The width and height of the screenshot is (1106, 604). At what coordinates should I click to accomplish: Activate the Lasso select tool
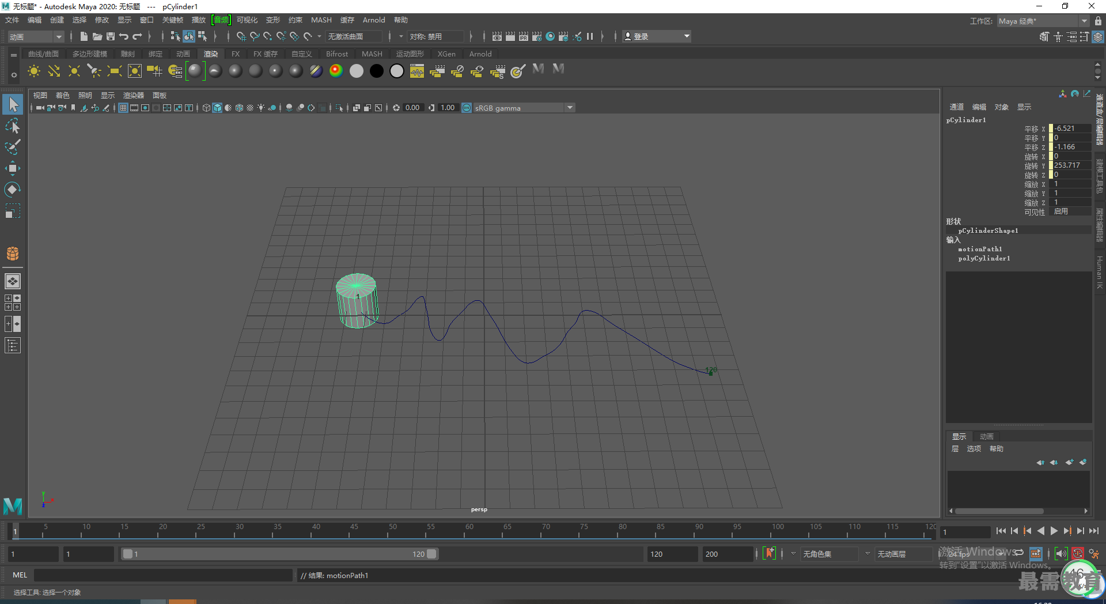click(x=13, y=126)
